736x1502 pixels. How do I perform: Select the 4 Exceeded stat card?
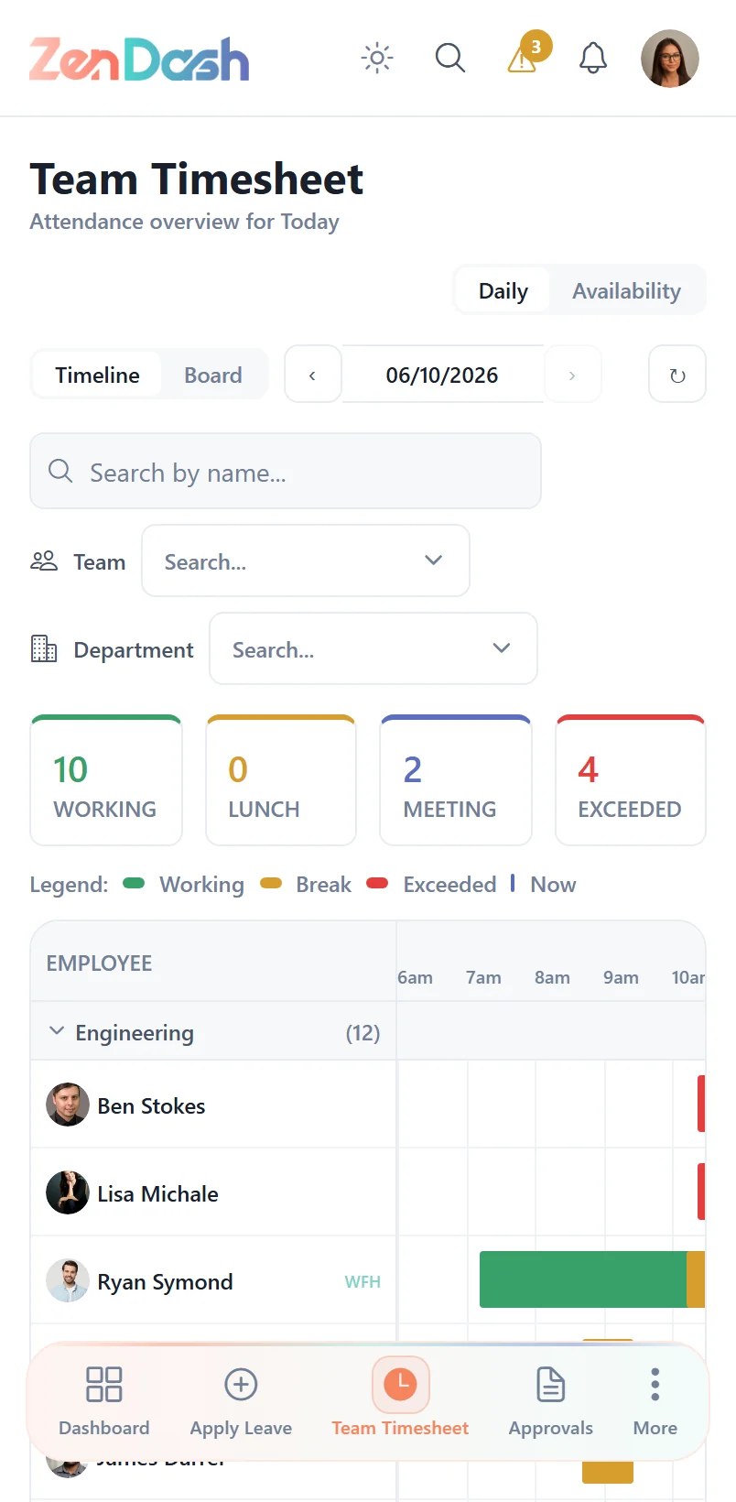coord(631,780)
